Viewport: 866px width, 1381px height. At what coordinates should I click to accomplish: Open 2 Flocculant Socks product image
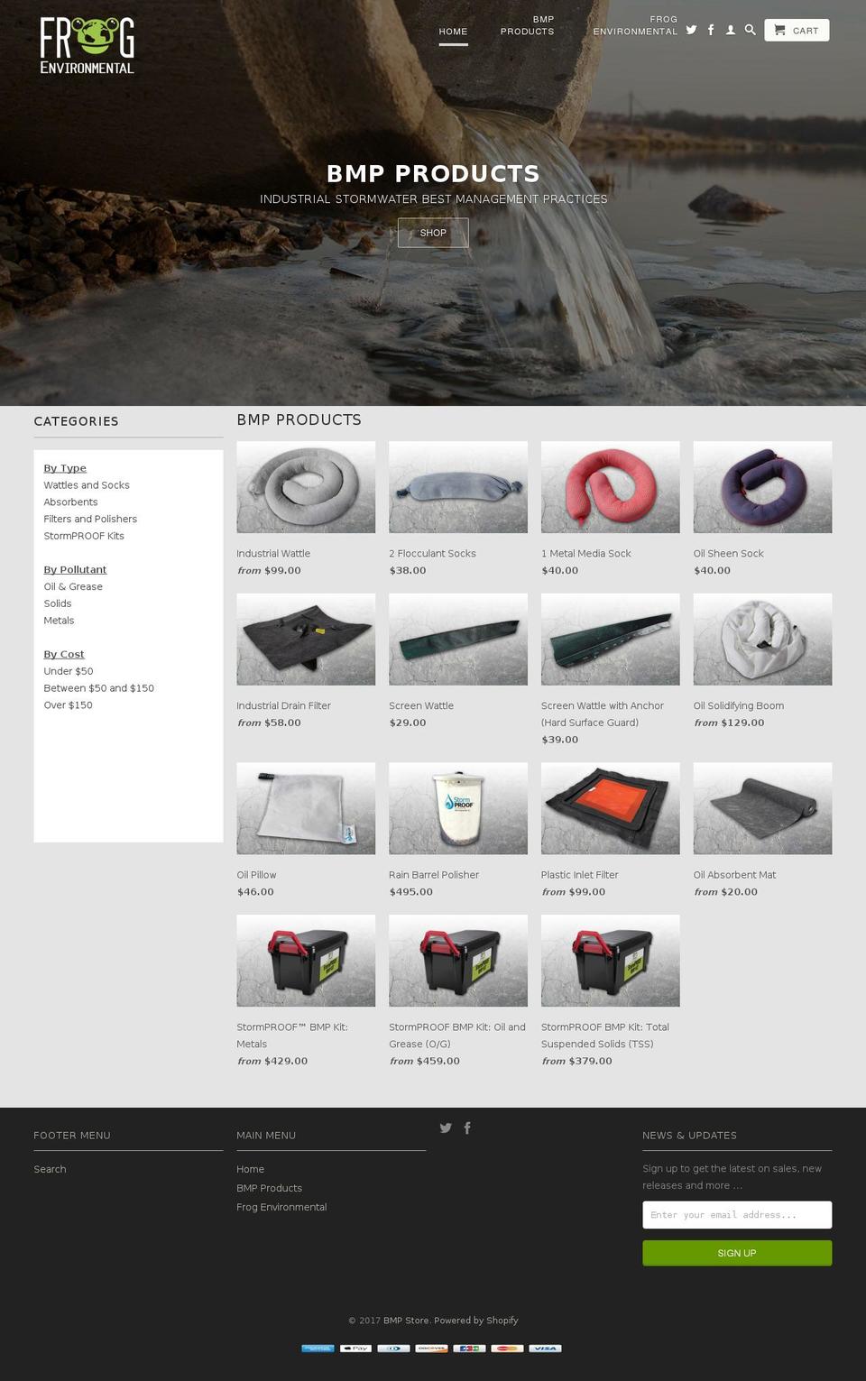tap(458, 487)
